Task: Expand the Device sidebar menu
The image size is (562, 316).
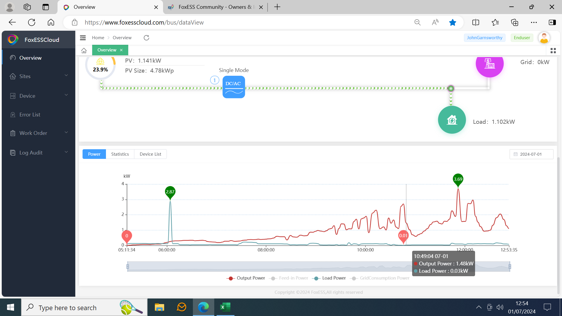Action: pos(38,96)
